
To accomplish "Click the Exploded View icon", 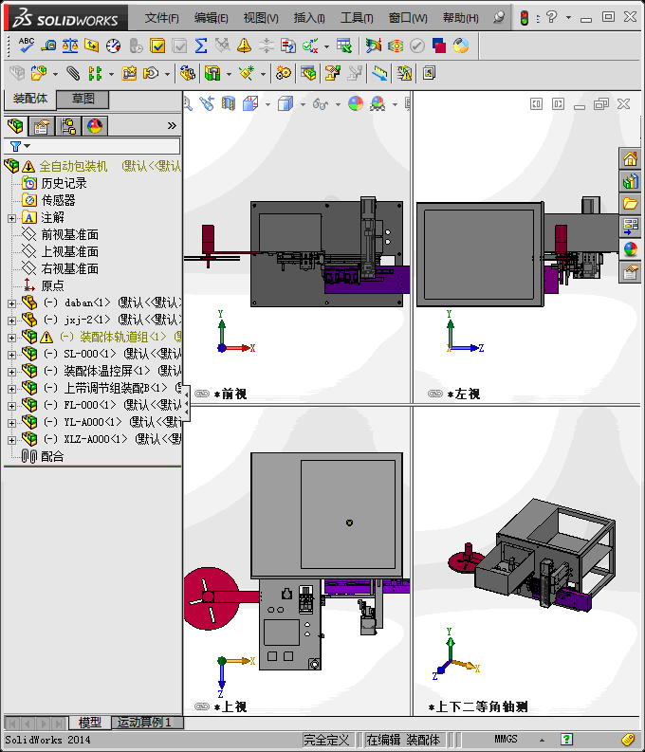I will [x=332, y=73].
